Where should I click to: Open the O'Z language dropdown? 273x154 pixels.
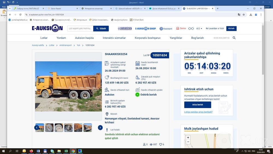click(199, 29)
